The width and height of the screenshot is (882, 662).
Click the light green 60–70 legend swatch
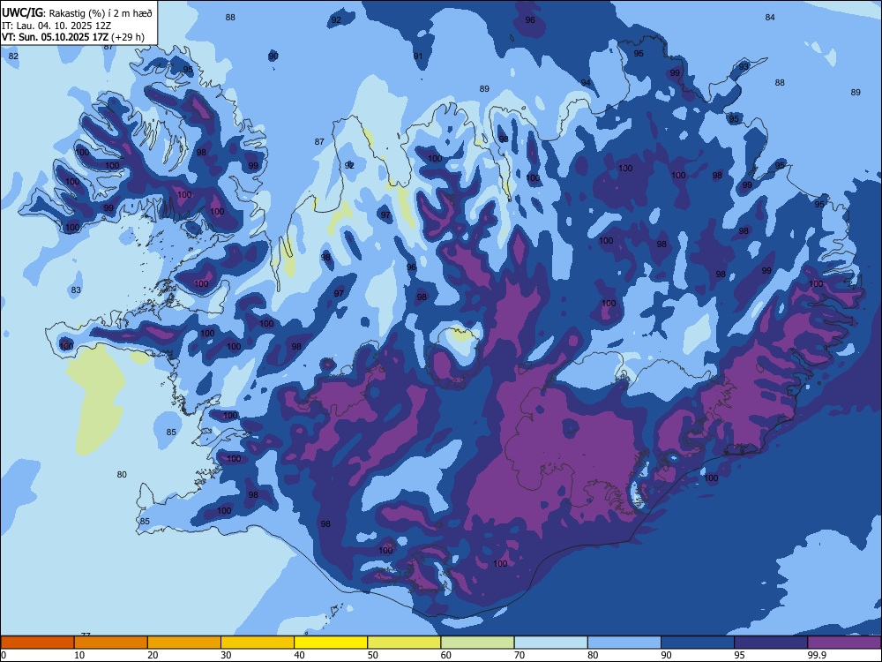(x=477, y=643)
